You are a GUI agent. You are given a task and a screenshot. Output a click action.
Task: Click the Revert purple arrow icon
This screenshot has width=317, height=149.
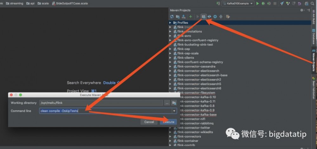pos(300,3)
